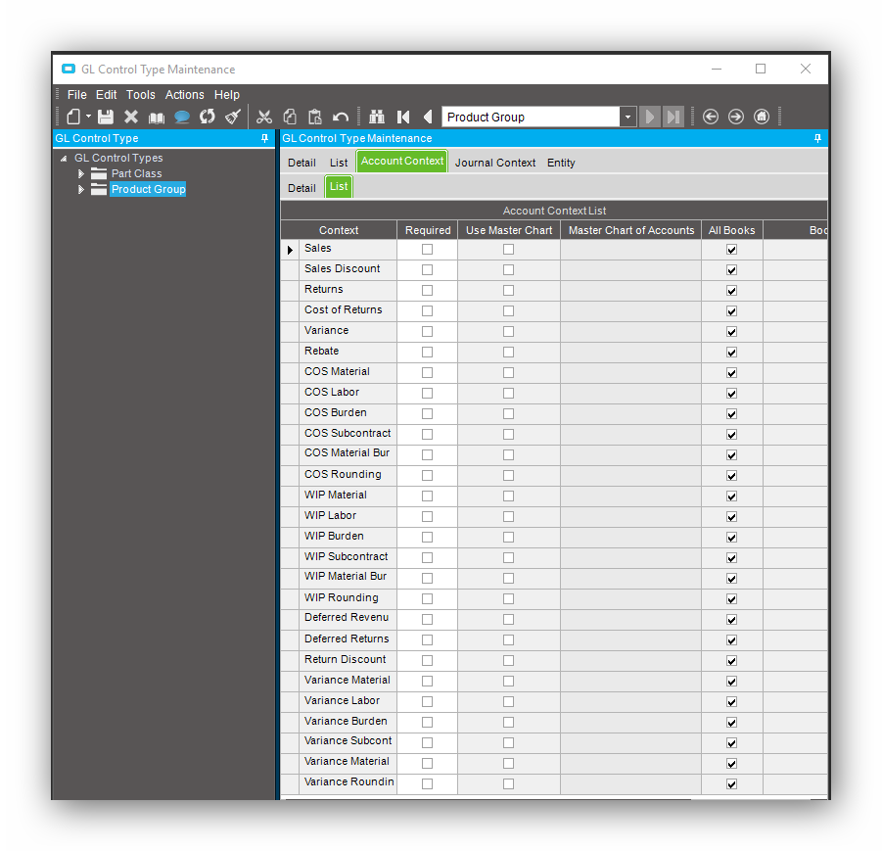This screenshot has height=851, width=882.
Task: Open the Edit menu
Action: coord(107,95)
